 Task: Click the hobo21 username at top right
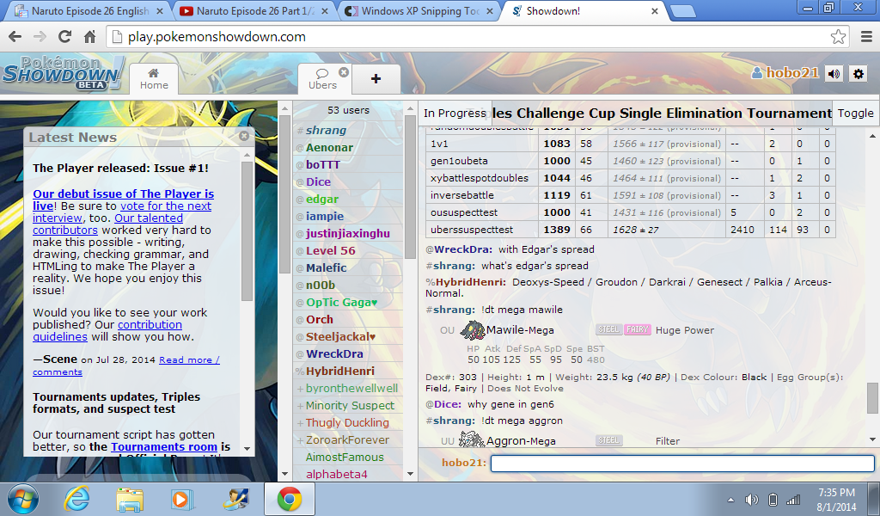(791, 73)
